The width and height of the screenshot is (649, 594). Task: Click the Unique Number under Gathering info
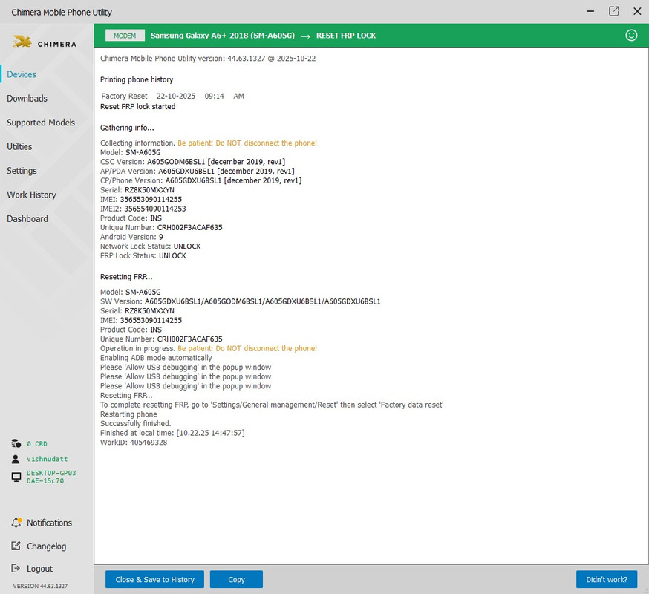pos(161,228)
